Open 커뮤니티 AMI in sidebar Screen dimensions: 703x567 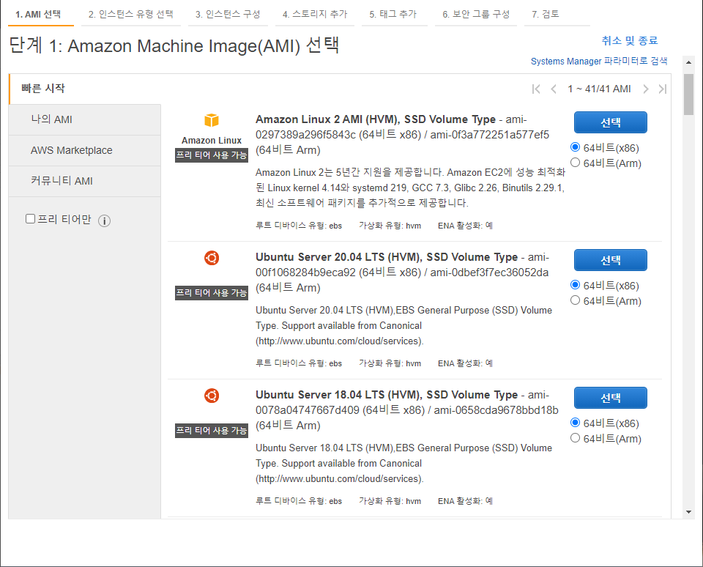point(85,181)
